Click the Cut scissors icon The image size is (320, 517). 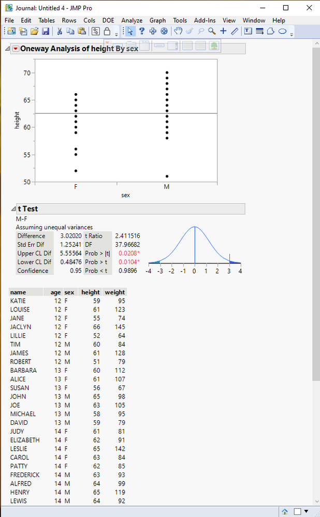point(60,32)
